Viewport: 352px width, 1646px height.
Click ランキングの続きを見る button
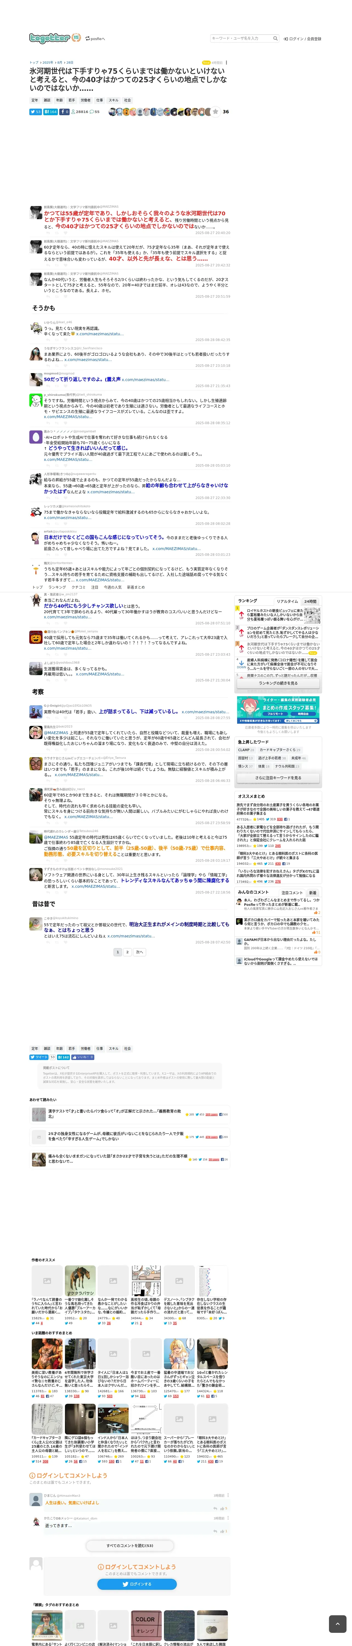click(278, 683)
